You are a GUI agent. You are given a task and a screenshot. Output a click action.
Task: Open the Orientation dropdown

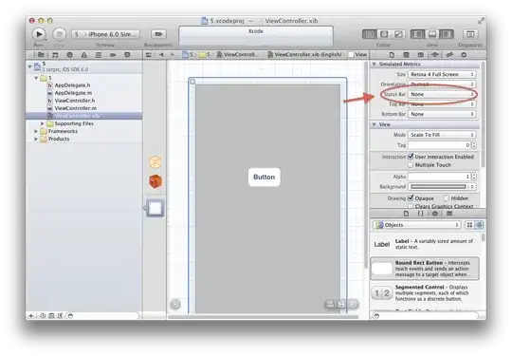(x=442, y=84)
